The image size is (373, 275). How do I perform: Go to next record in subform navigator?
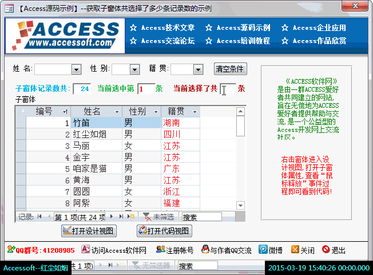click(112, 217)
